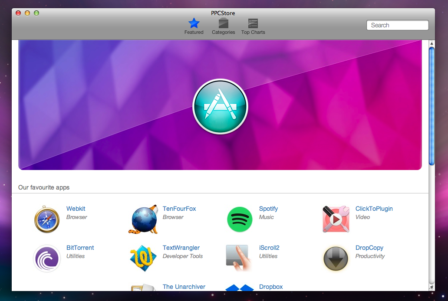
Task: Click the Video category under ClickToPlugin
Action: coord(362,217)
